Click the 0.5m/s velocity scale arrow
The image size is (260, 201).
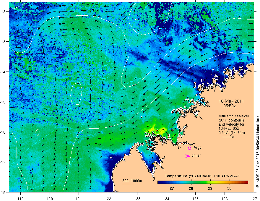[228, 137]
